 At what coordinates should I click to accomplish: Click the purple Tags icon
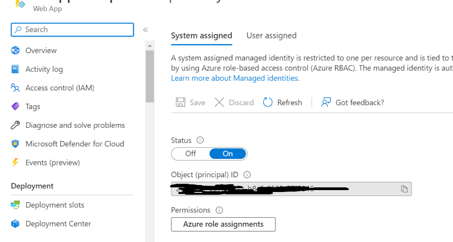[x=15, y=107]
